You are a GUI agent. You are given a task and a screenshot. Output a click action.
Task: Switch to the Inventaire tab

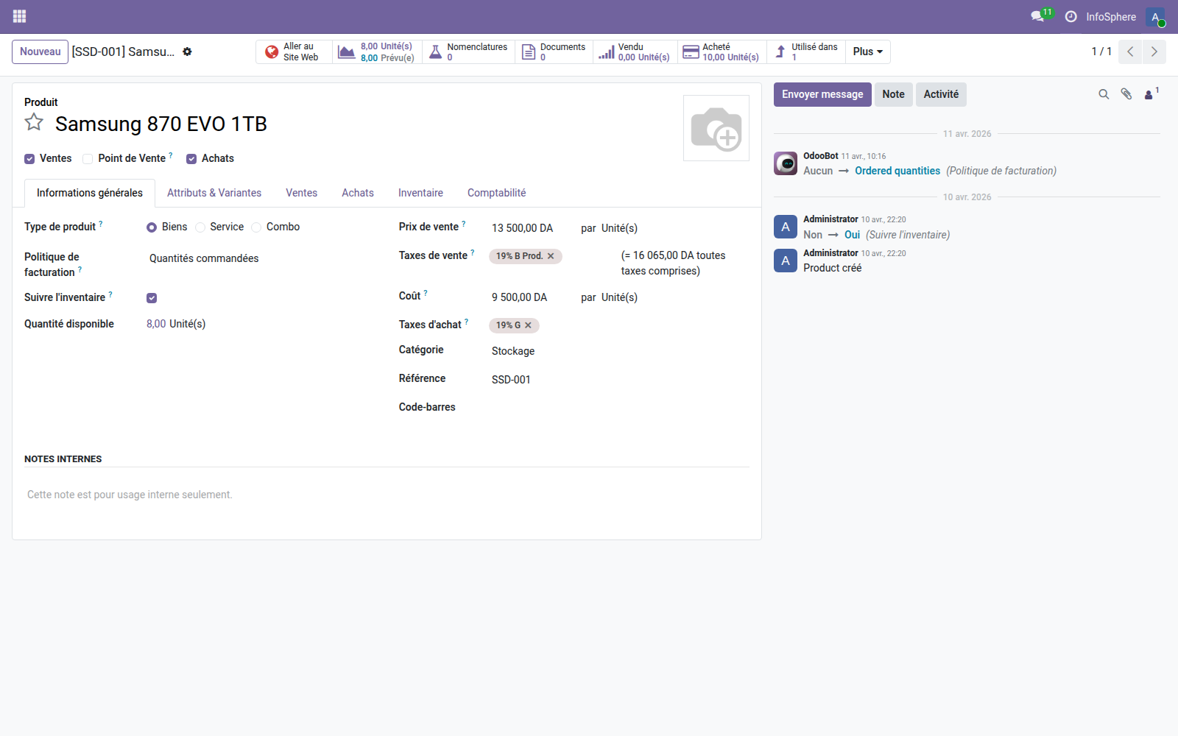click(x=420, y=193)
